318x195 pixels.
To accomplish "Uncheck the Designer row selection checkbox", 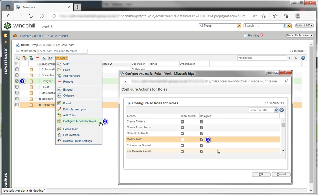I will pos(17,81).
